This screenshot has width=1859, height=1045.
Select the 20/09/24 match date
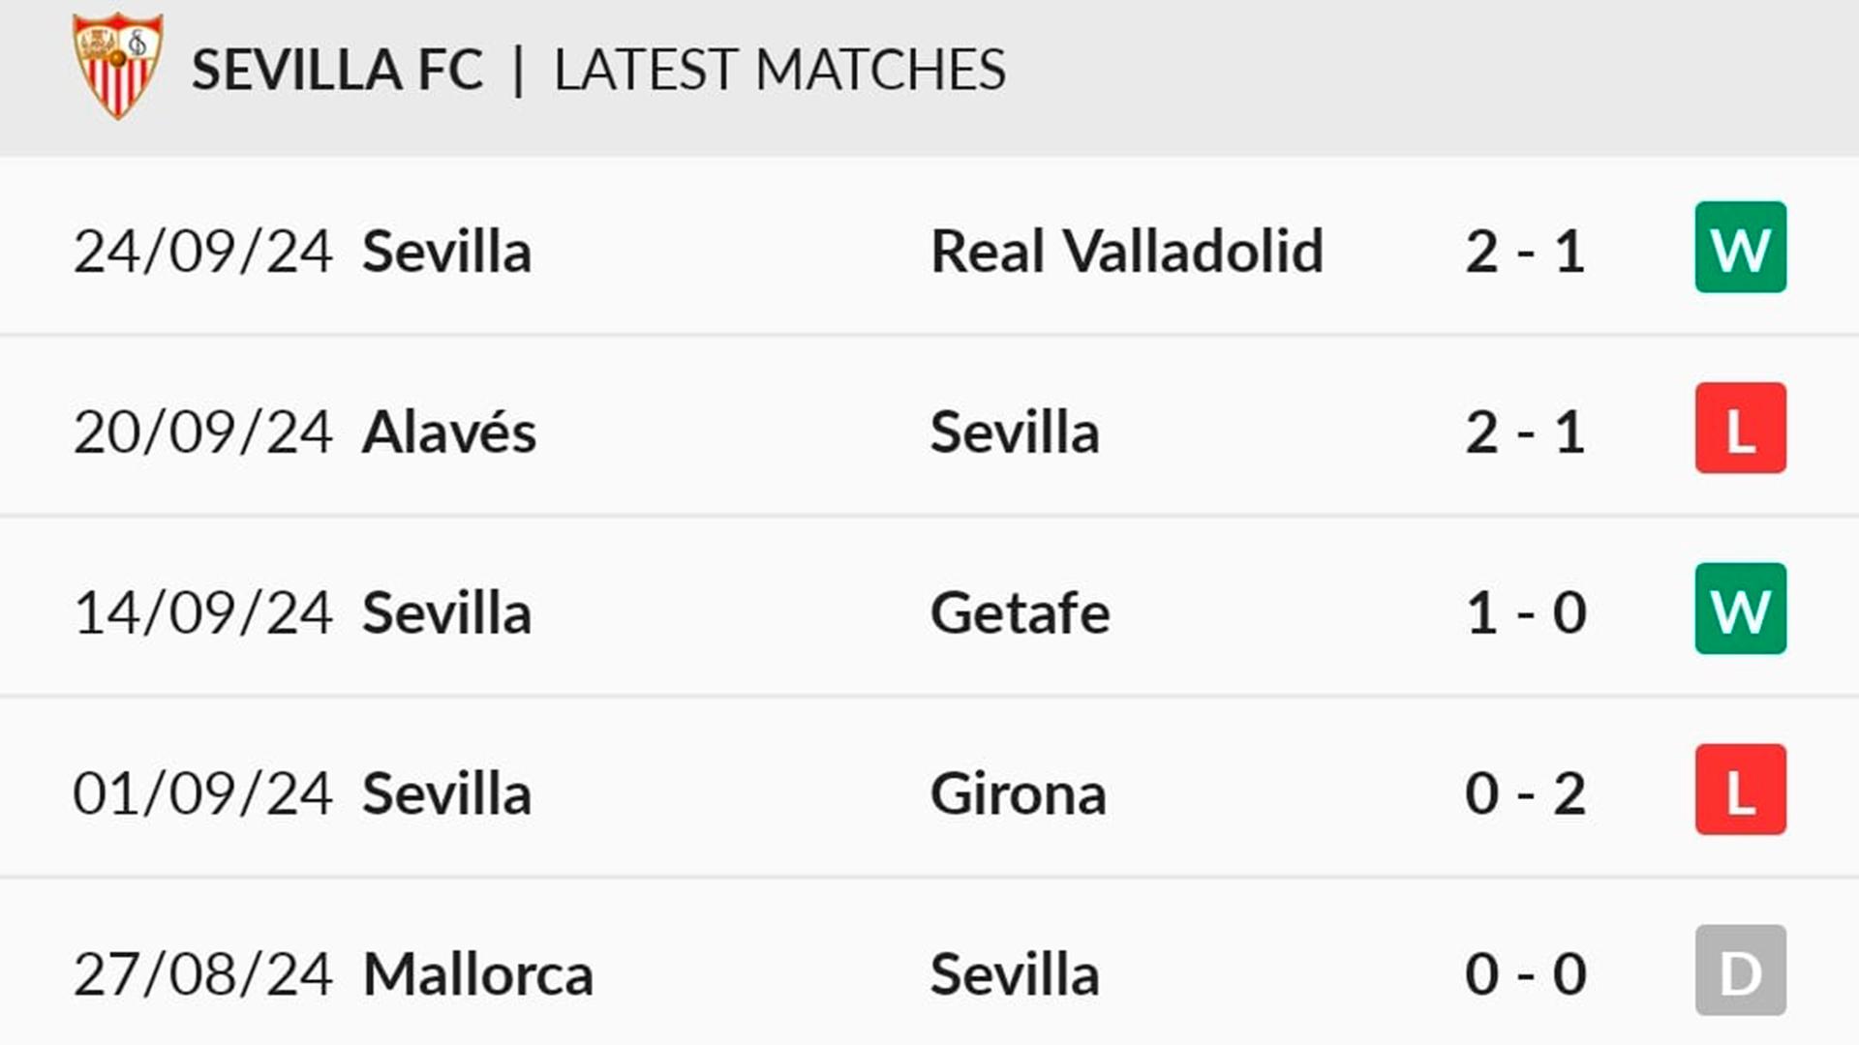tap(203, 432)
